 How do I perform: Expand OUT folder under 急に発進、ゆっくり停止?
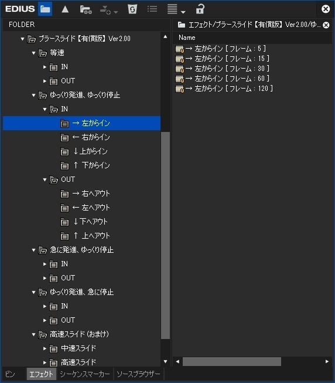45,278
